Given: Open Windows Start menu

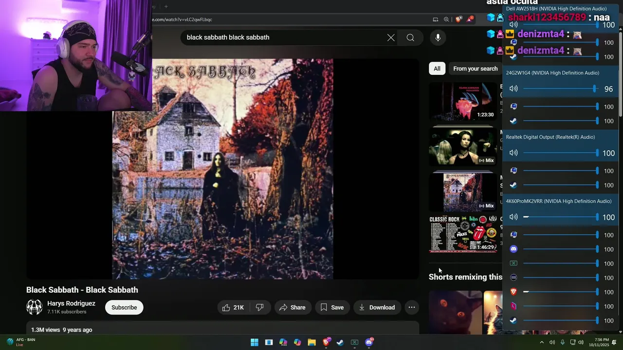Looking at the screenshot, I should click(x=255, y=342).
